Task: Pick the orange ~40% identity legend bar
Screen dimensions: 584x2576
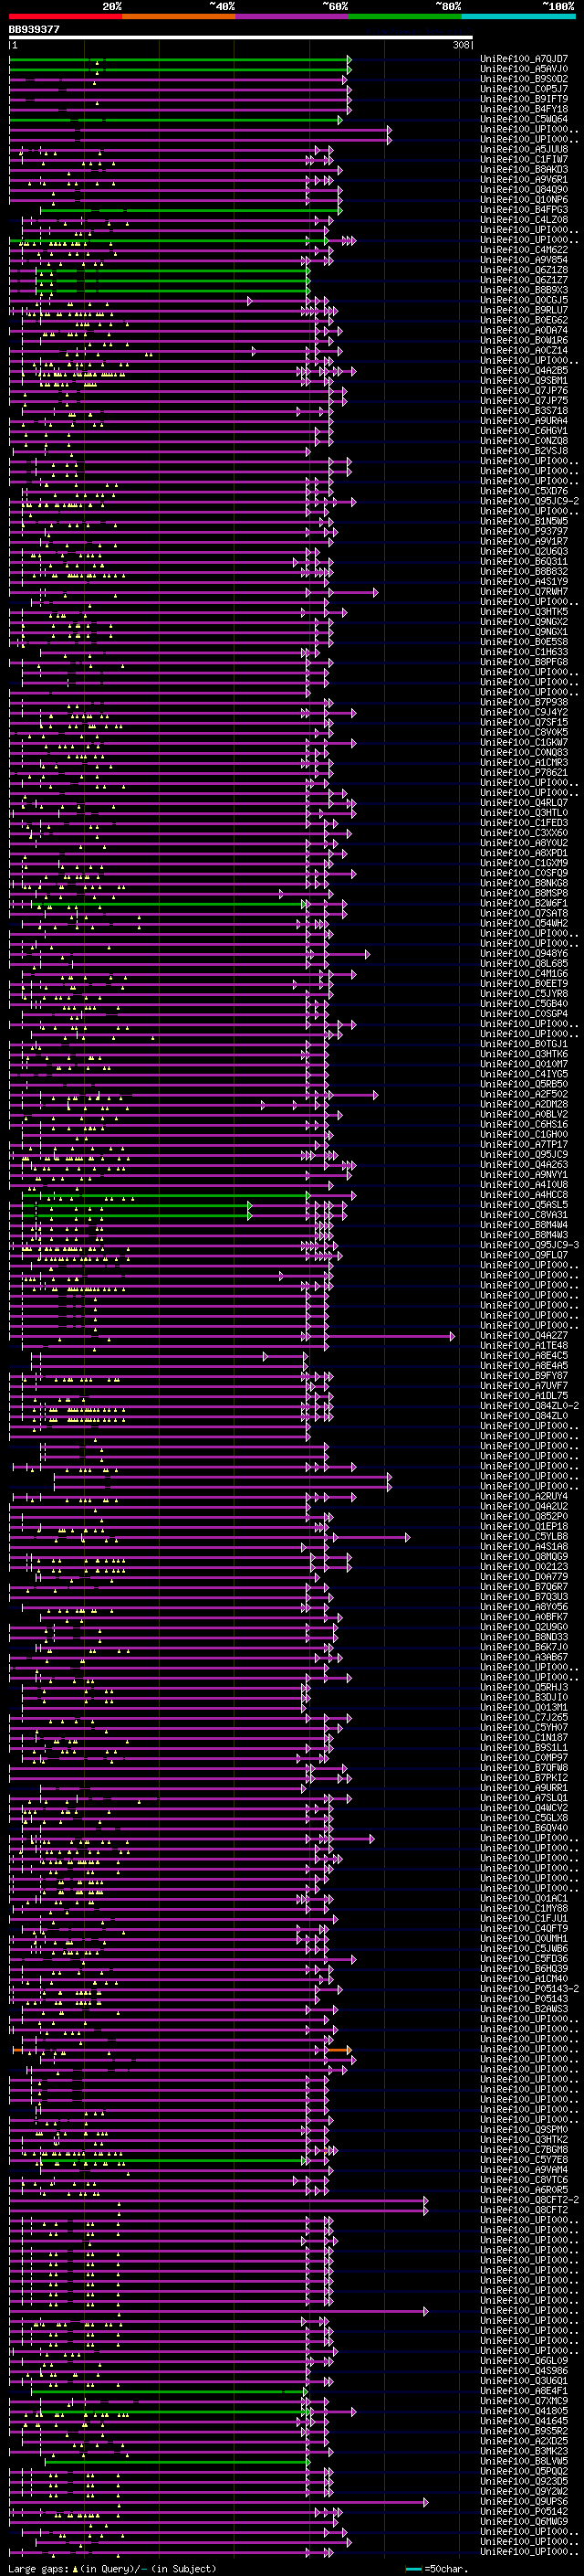Action: point(180,16)
